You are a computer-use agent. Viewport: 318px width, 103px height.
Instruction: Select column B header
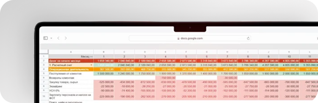tap(104, 52)
